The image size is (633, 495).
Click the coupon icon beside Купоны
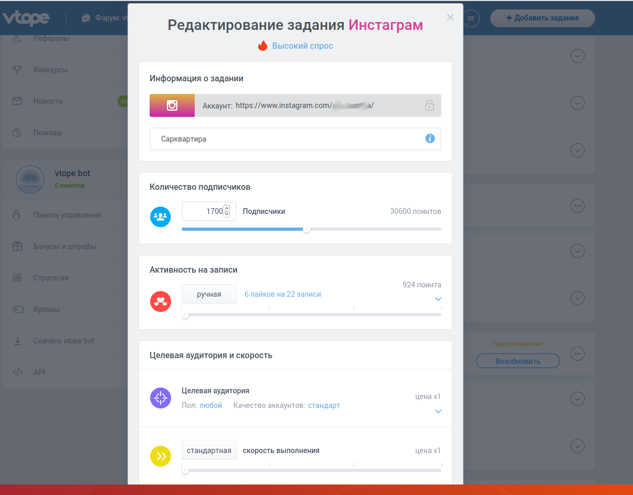[x=17, y=309]
